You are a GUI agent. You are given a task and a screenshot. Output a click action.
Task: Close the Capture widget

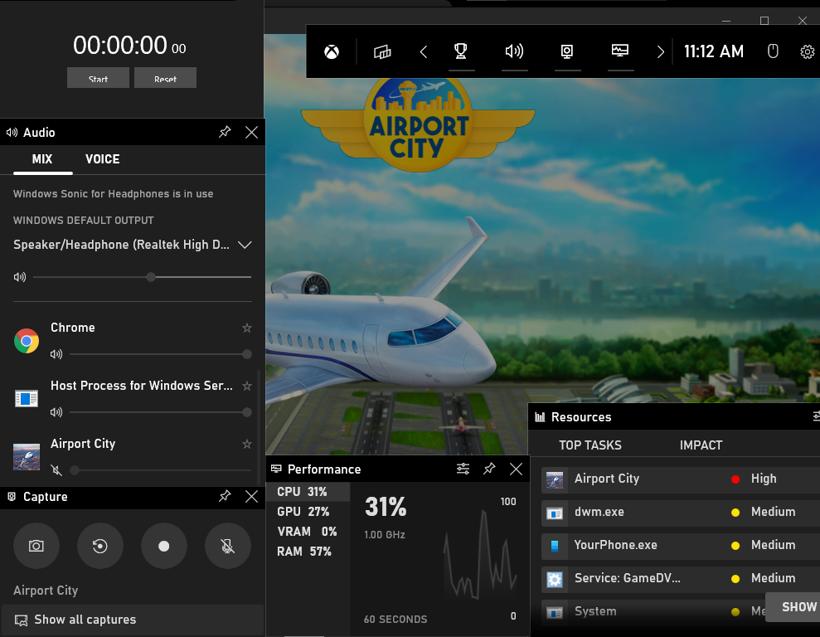[251, 496]
